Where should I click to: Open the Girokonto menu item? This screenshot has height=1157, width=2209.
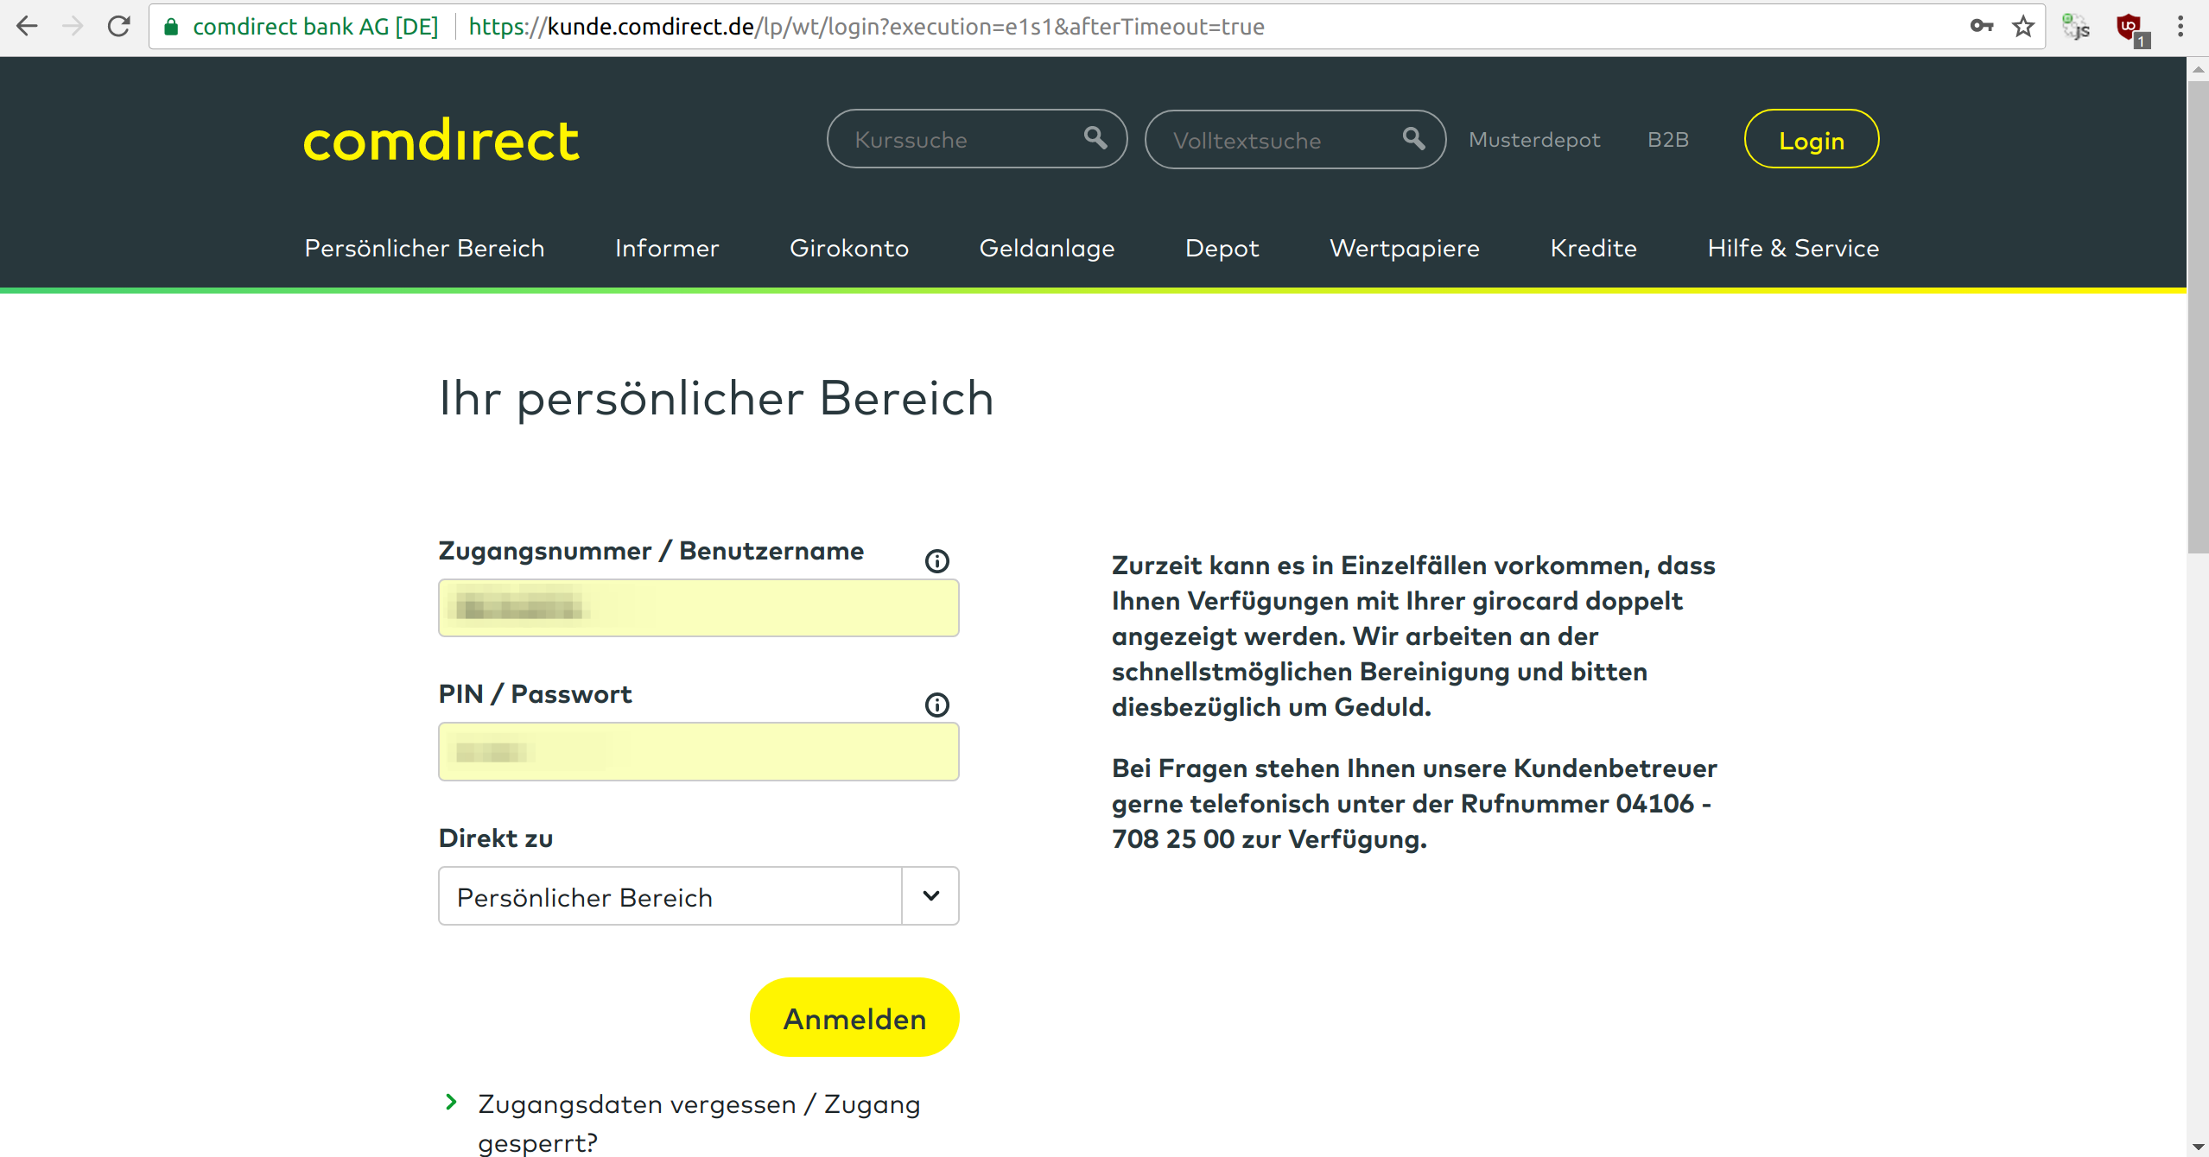pyautogui.click(x=849, y=248)
